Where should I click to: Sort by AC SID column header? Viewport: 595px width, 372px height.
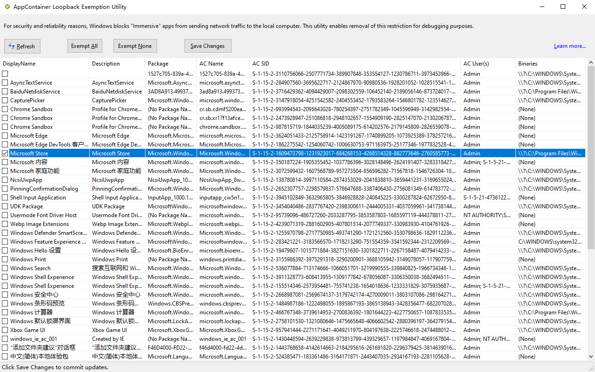tap(355, 64)
